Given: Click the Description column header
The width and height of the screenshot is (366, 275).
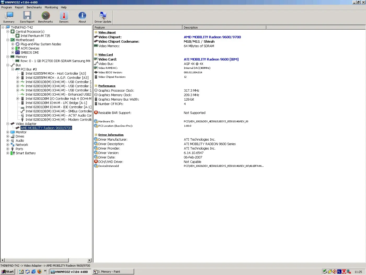Looking at the screenshot, I should click(224, 27).
